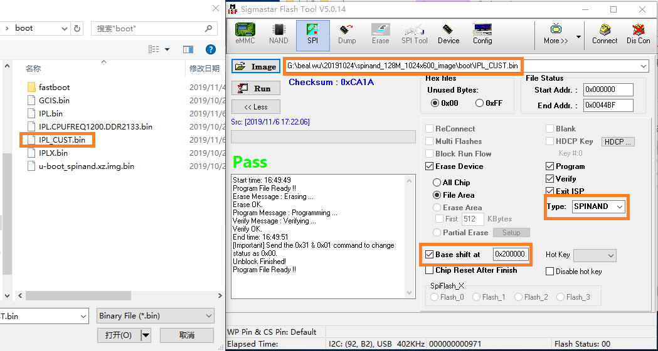This screenshot has height=351, width=658.
Task: Open the Config panel
Action: pyautogui.click(x=482, y=34)
